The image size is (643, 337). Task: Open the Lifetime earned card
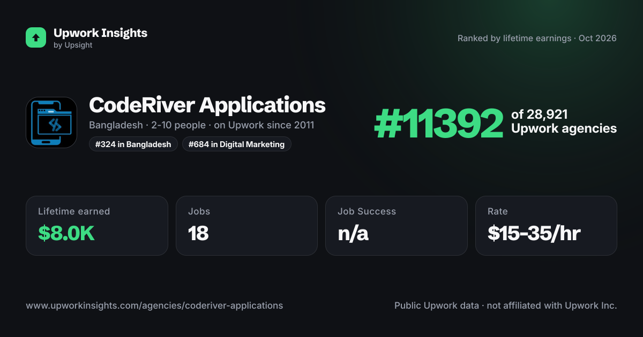(97, 226)
